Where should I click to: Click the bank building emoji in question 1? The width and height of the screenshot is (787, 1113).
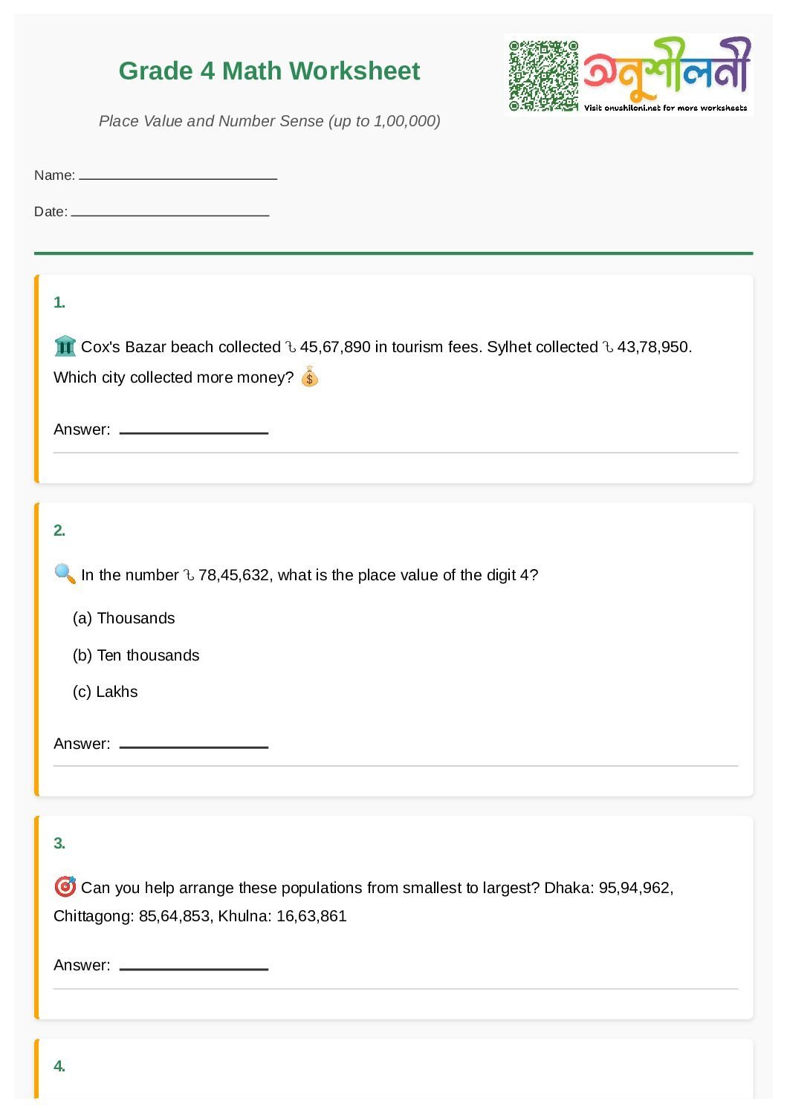pyautogui.click(x=65, y=346)
